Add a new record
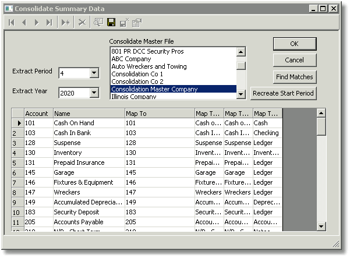 pos(66,23)
